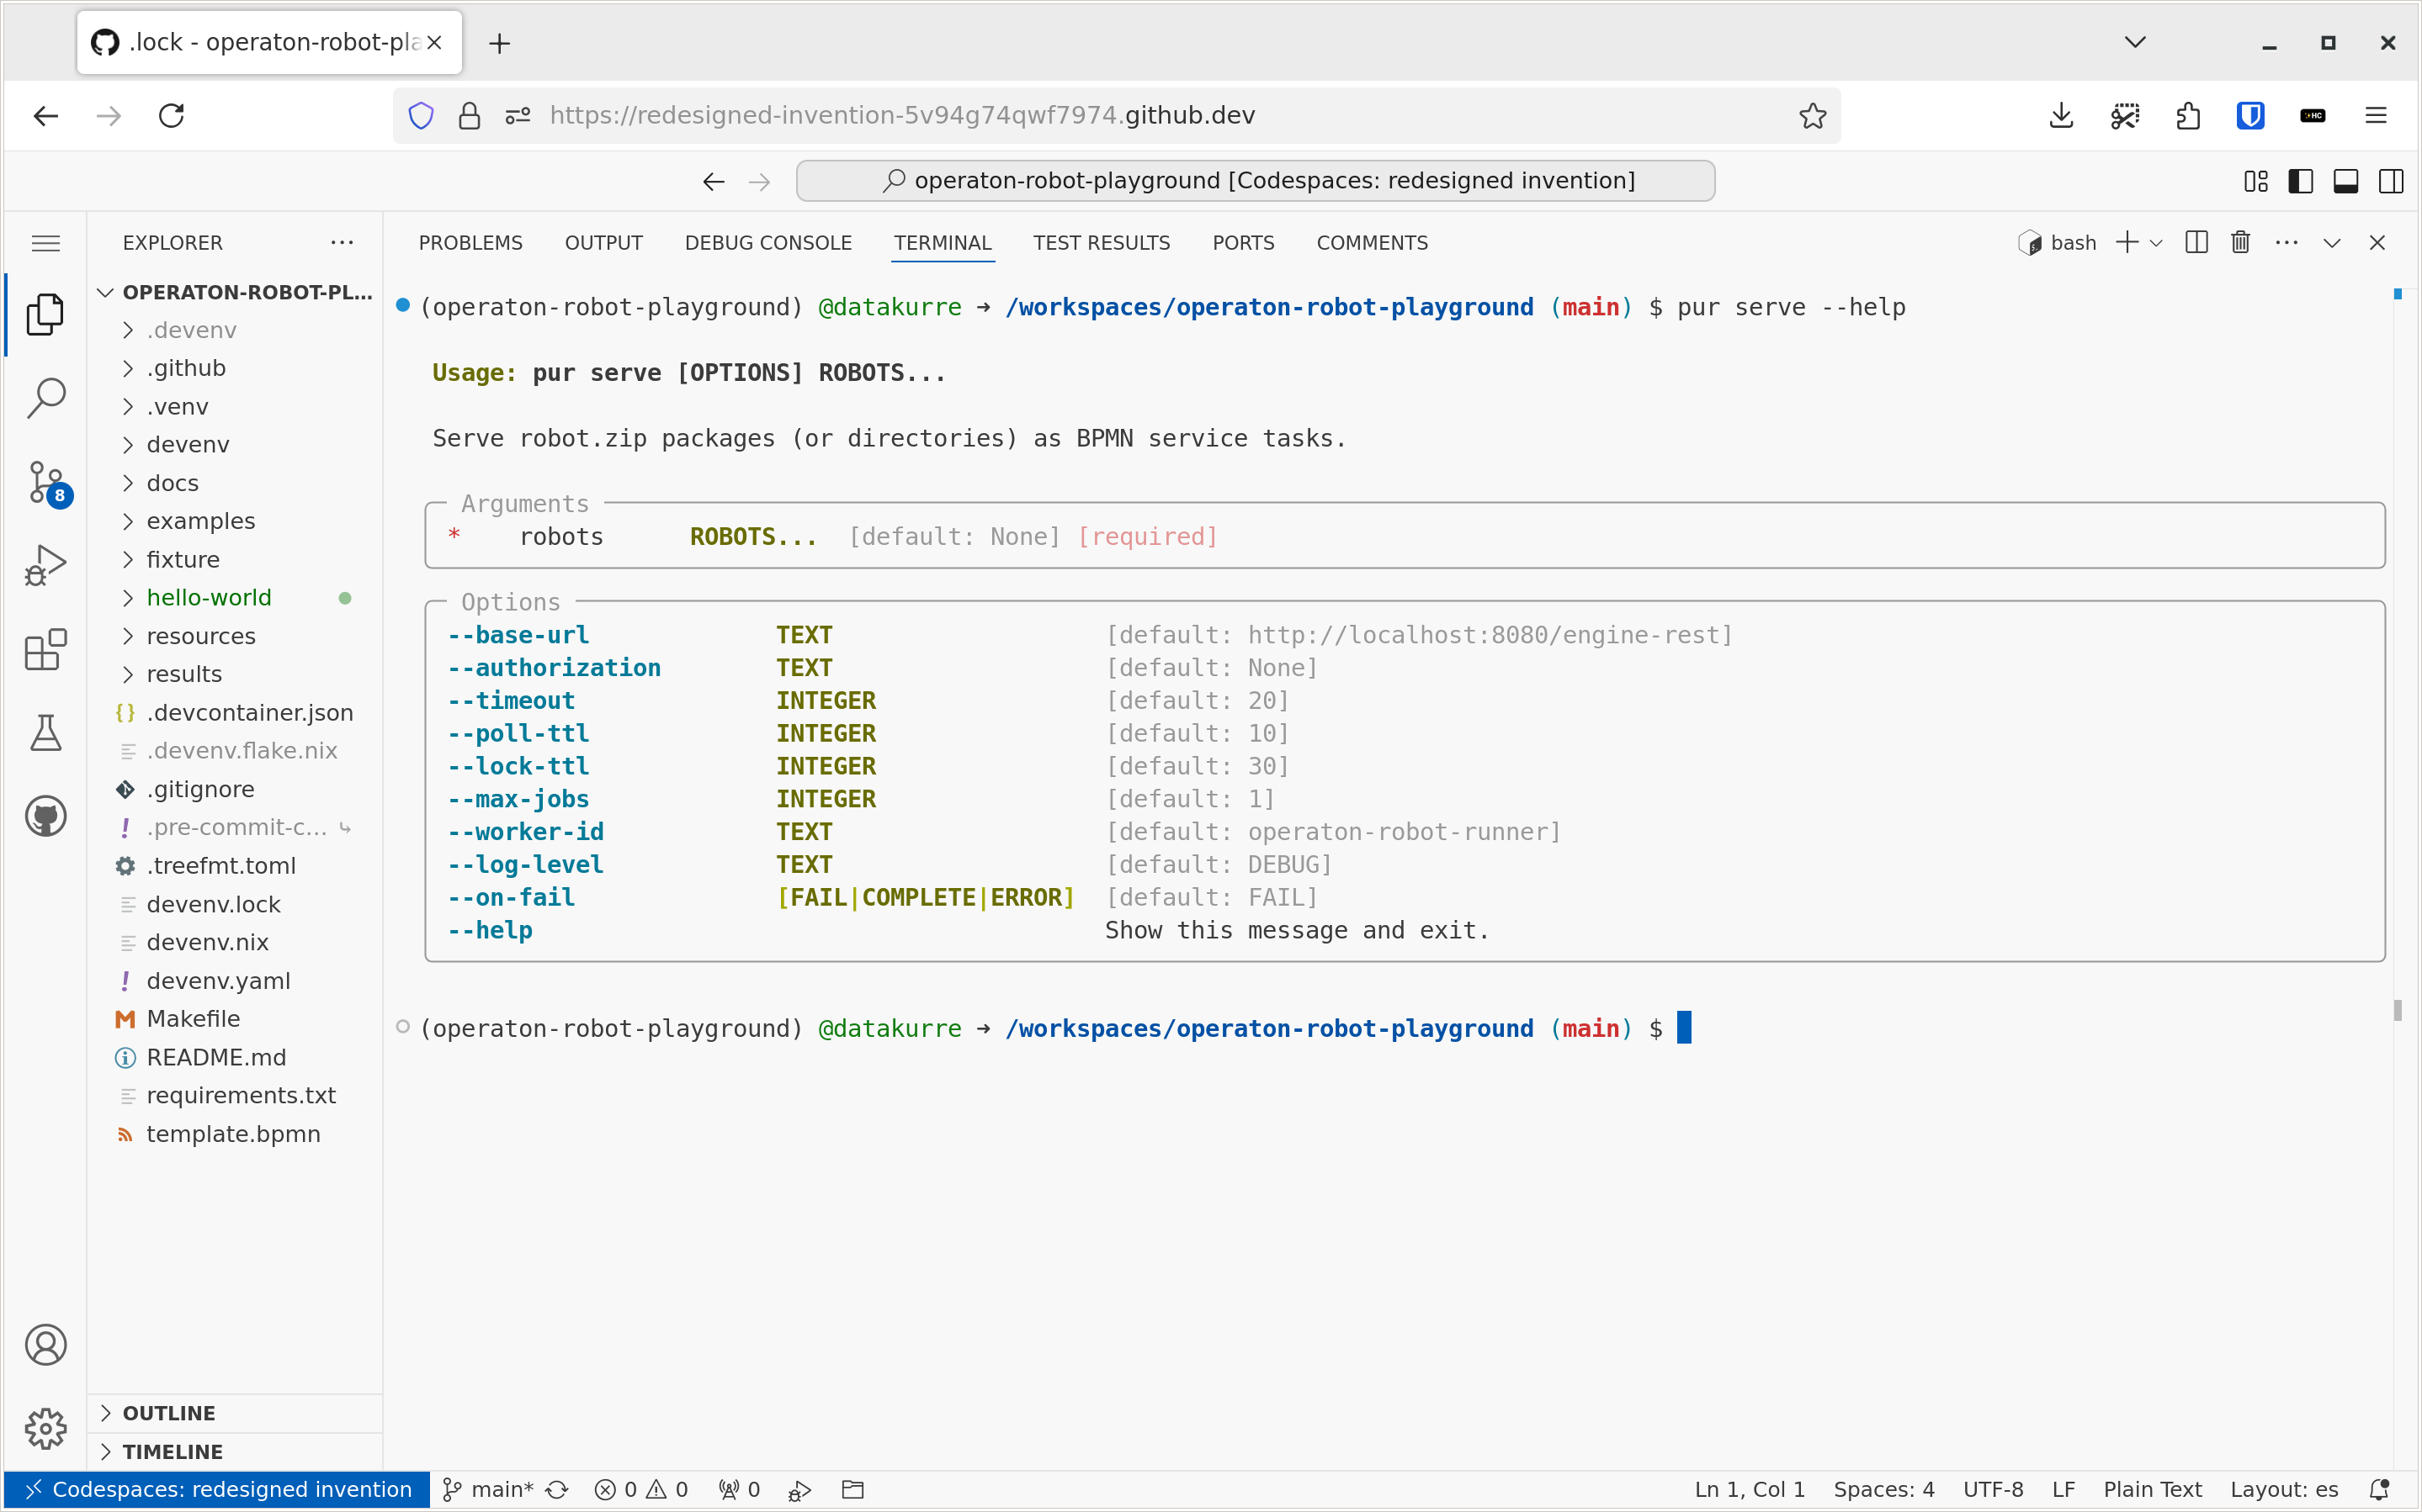Open the Explorer view in activity bar

point(45,314)
